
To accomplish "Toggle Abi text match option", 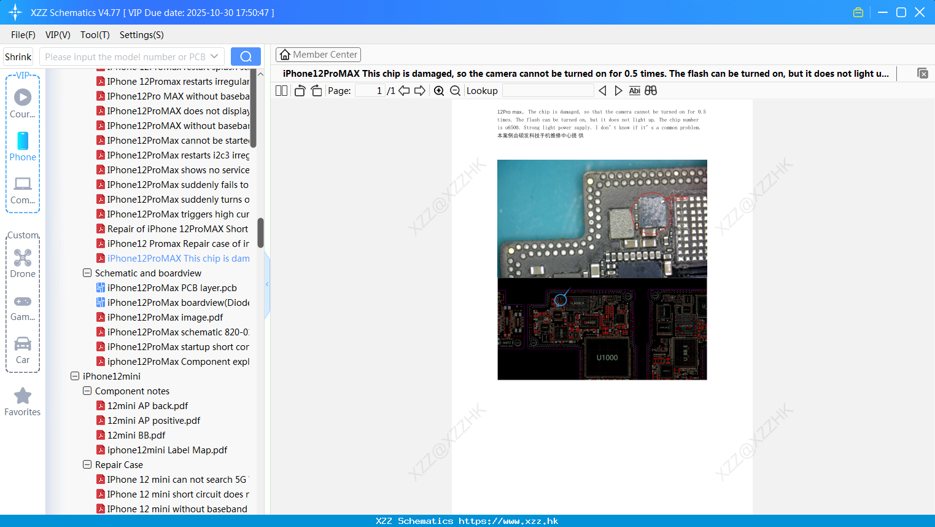I will tap(634, 90).
